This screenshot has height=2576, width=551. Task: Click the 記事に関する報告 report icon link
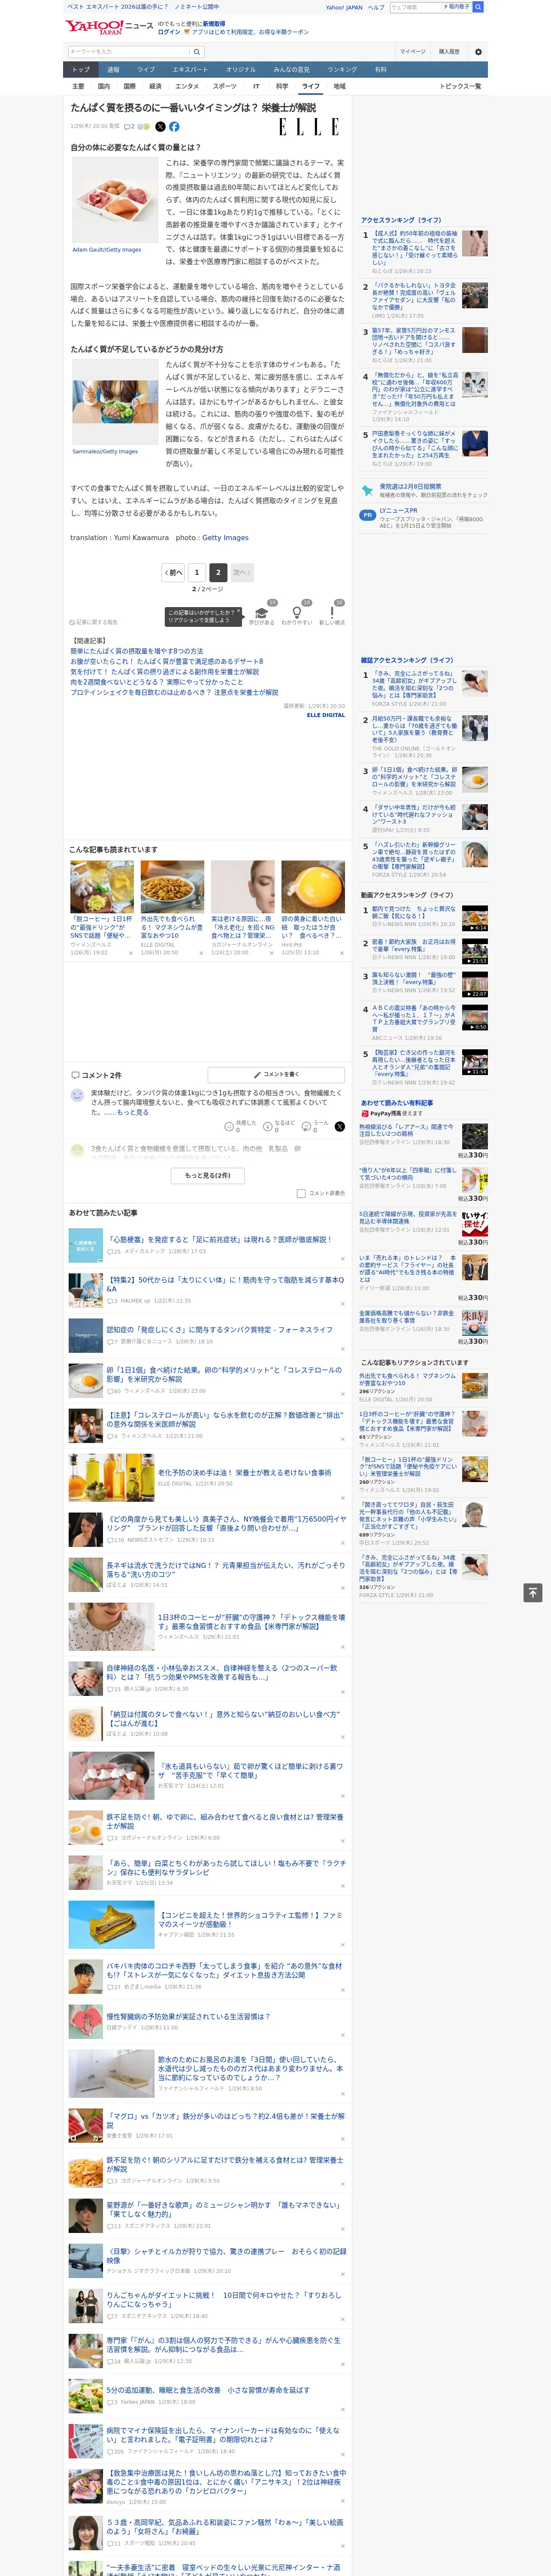(93, 622)
